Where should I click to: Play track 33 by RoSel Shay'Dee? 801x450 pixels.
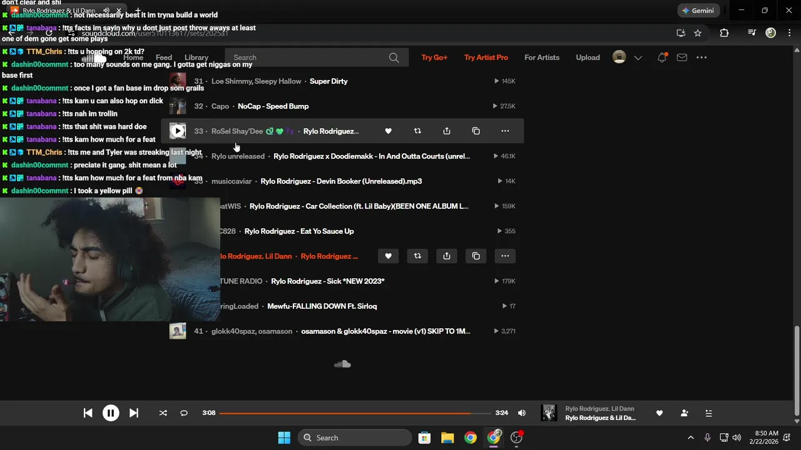(x=178, y=131)
